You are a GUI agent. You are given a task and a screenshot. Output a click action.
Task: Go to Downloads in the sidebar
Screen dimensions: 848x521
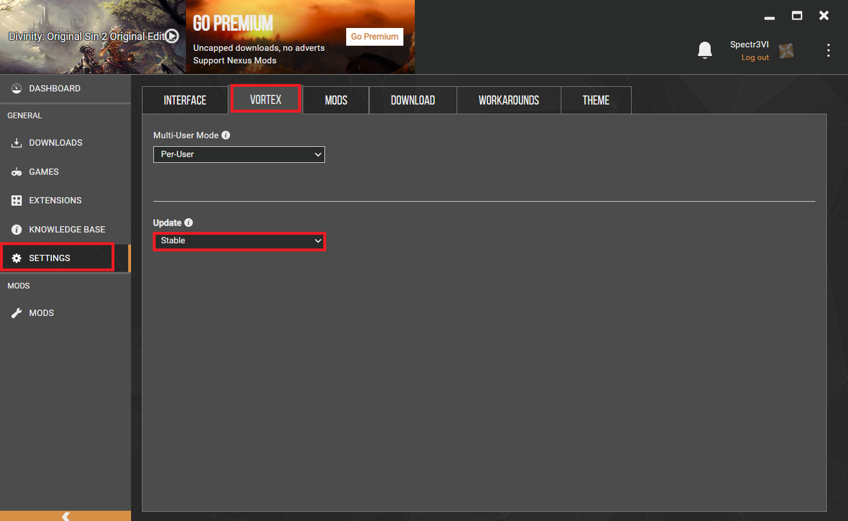click(56, 143)
